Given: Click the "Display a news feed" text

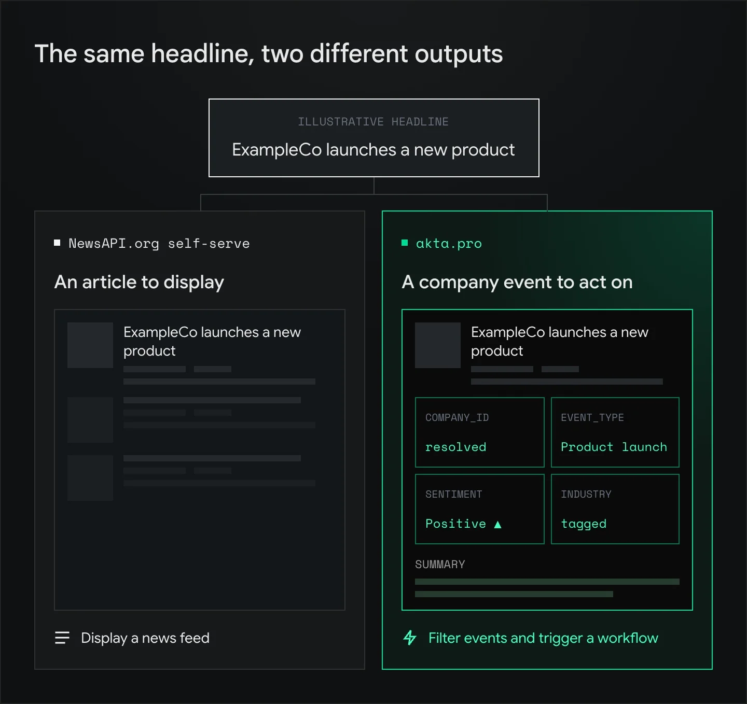Looking at the screenshot, I should click(145, 638).
